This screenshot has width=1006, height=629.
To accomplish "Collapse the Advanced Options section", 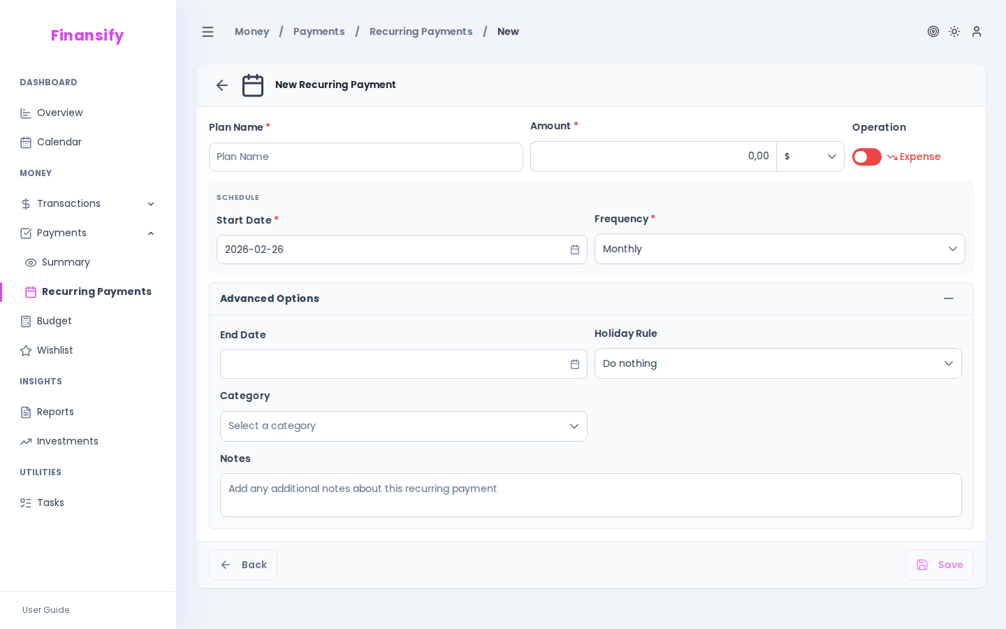I will pyautogui.click(x=949, y=298).
